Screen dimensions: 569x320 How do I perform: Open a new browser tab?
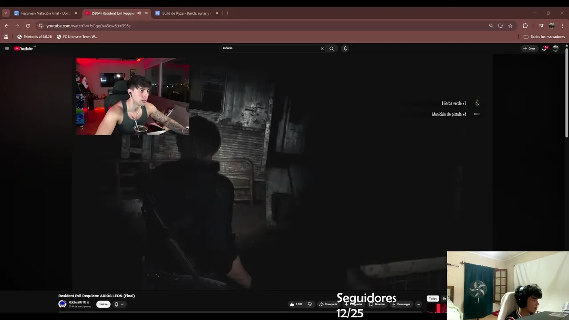pyautogui.click(x=228, y=13)
